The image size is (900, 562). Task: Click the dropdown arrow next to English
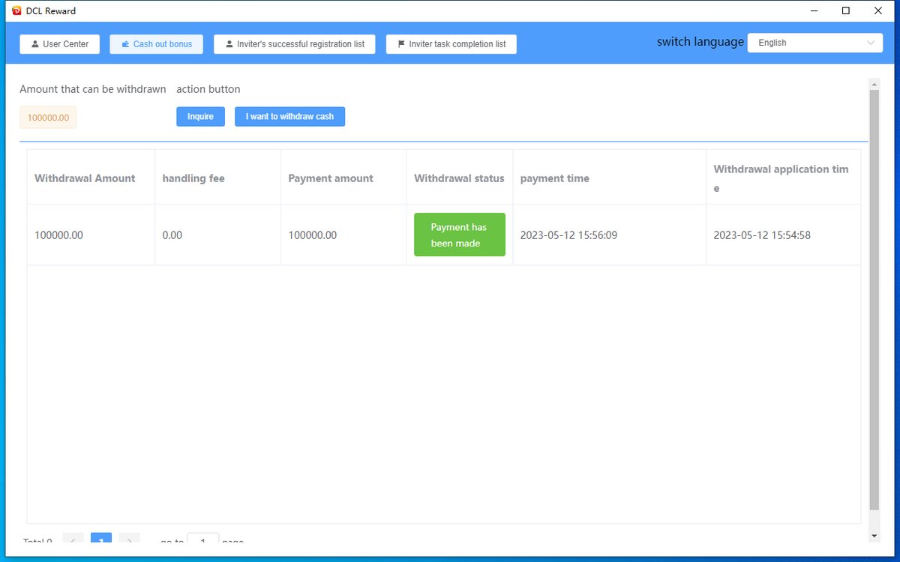[x=871, y=43]
